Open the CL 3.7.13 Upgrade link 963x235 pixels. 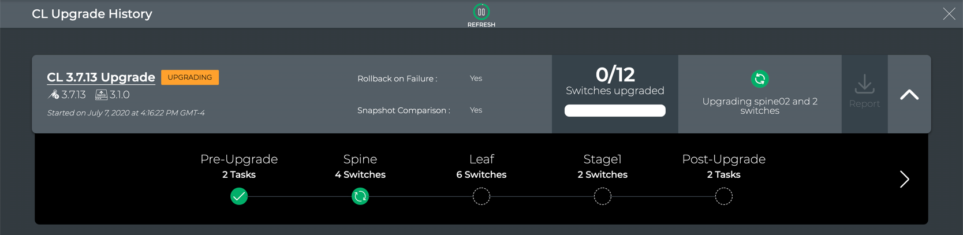[x=101, y=77]
